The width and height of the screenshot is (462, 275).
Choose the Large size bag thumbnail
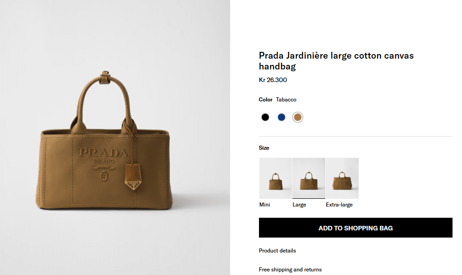point(309,178)
